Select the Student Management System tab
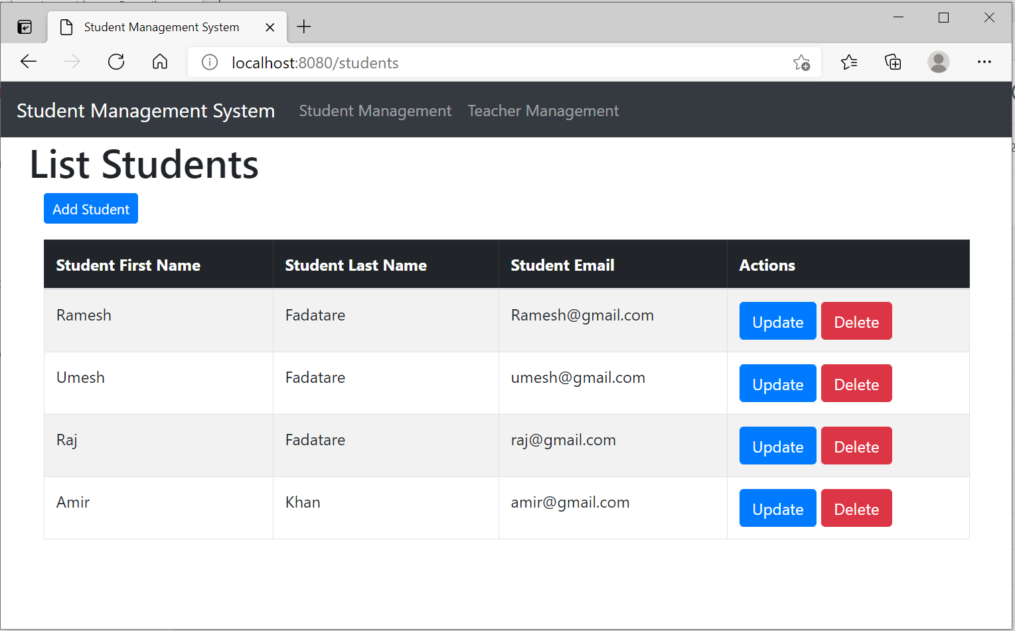 pos(161,27)
